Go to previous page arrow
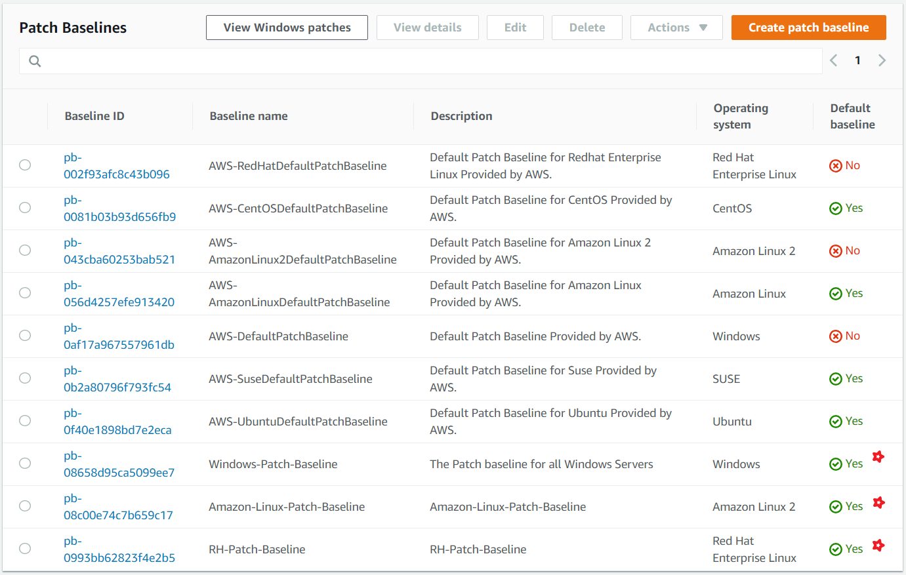Screen dimensions: 906x575 [x=834, y=60]
